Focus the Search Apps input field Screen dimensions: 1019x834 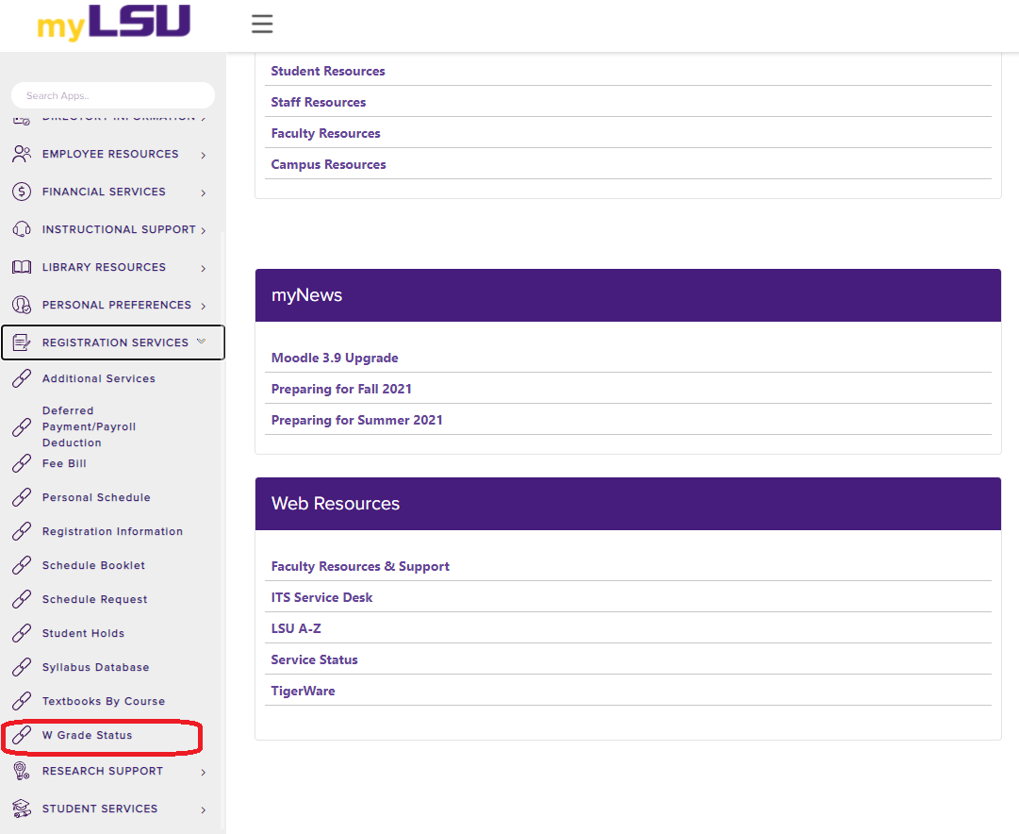coord(113,95)
